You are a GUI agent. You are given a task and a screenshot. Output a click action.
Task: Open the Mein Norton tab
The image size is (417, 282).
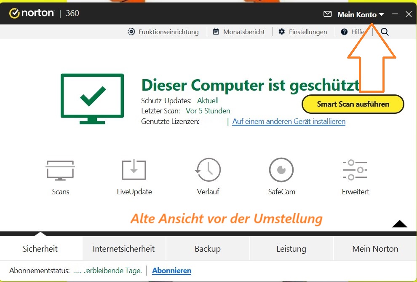pos(375,249)
